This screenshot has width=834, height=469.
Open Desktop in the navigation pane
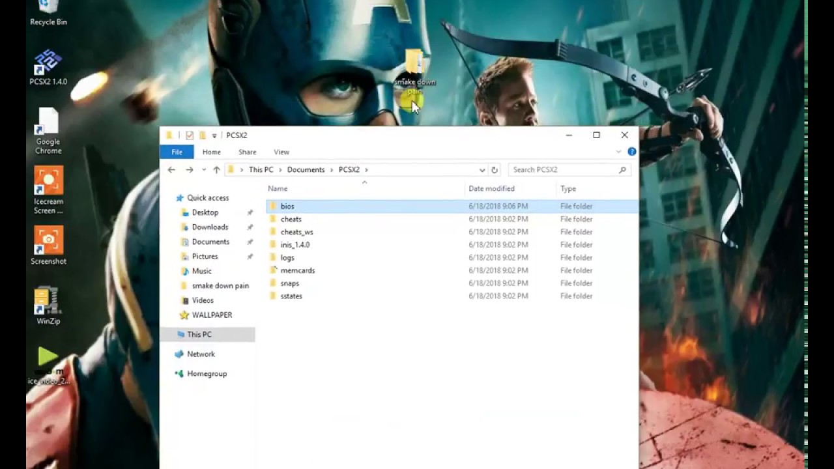pos(205,212)
